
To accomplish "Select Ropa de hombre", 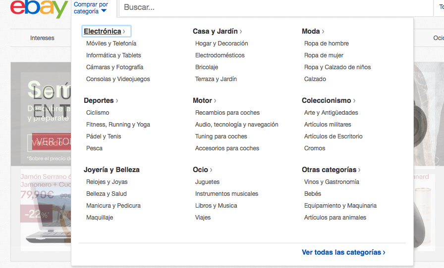I will (x=327, y=43).
